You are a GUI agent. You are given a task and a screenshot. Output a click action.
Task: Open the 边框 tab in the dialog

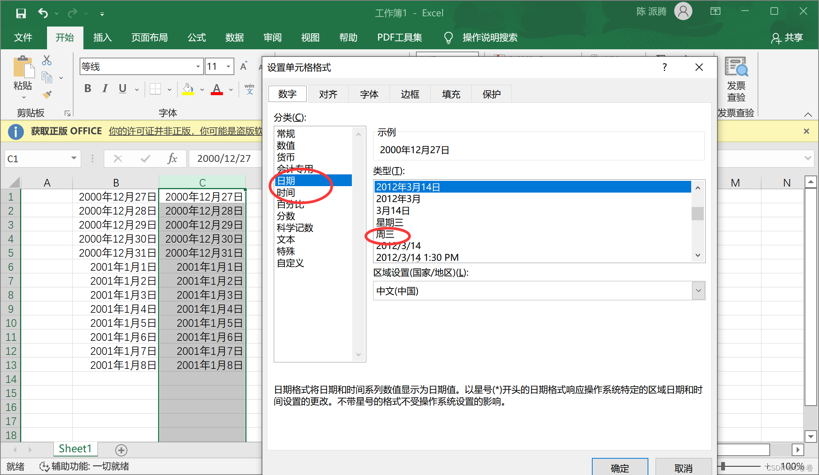pyautogui.click(x=410, y=94)
